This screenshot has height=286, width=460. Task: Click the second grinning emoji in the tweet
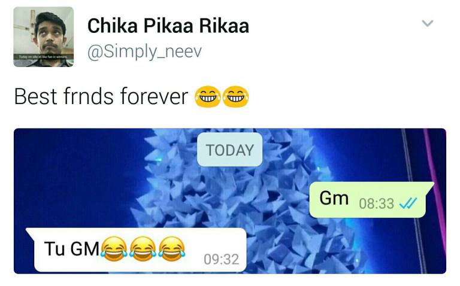point(235,97)
